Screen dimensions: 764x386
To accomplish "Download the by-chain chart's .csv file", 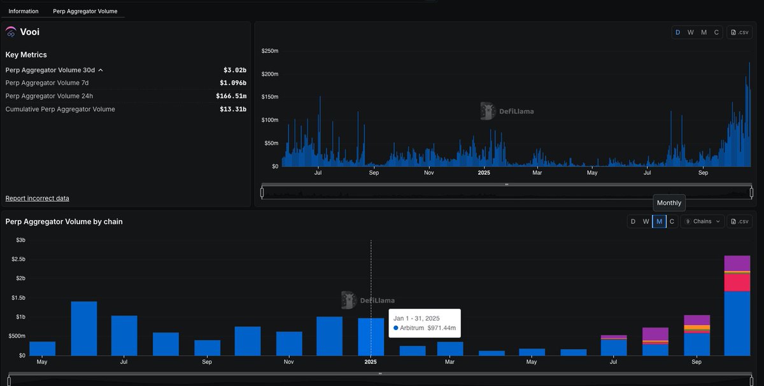I will pyautogui.click(x=740, y=221).
